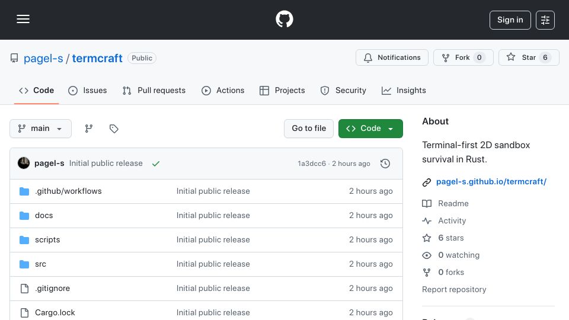The height and width of the screenshot is (320, 569).
Task: Click the Go to file button
Action: click(x=308, y=129)
